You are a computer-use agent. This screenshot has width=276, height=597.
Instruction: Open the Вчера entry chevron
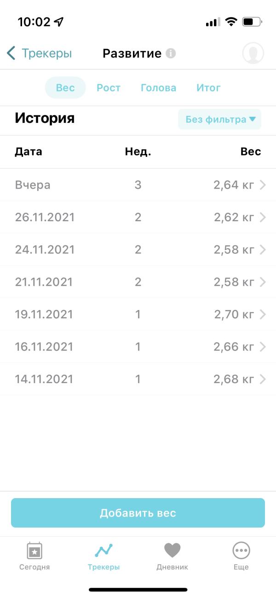(263, 185)
